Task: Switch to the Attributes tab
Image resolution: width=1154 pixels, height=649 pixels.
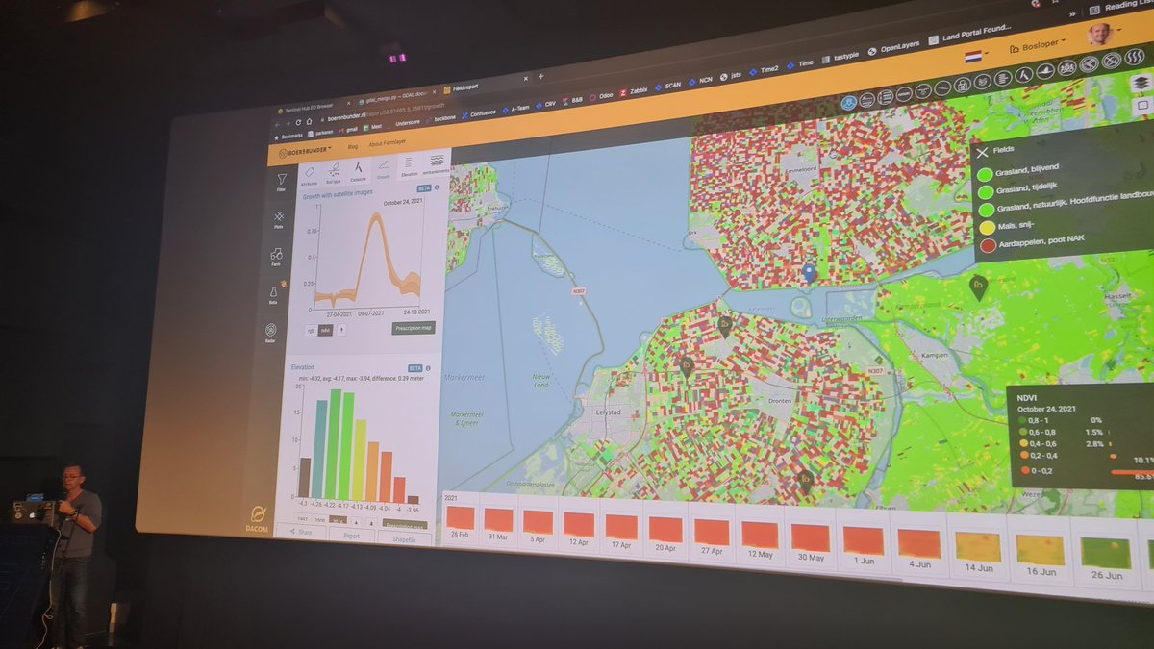Action: click(x=310, y=174)
